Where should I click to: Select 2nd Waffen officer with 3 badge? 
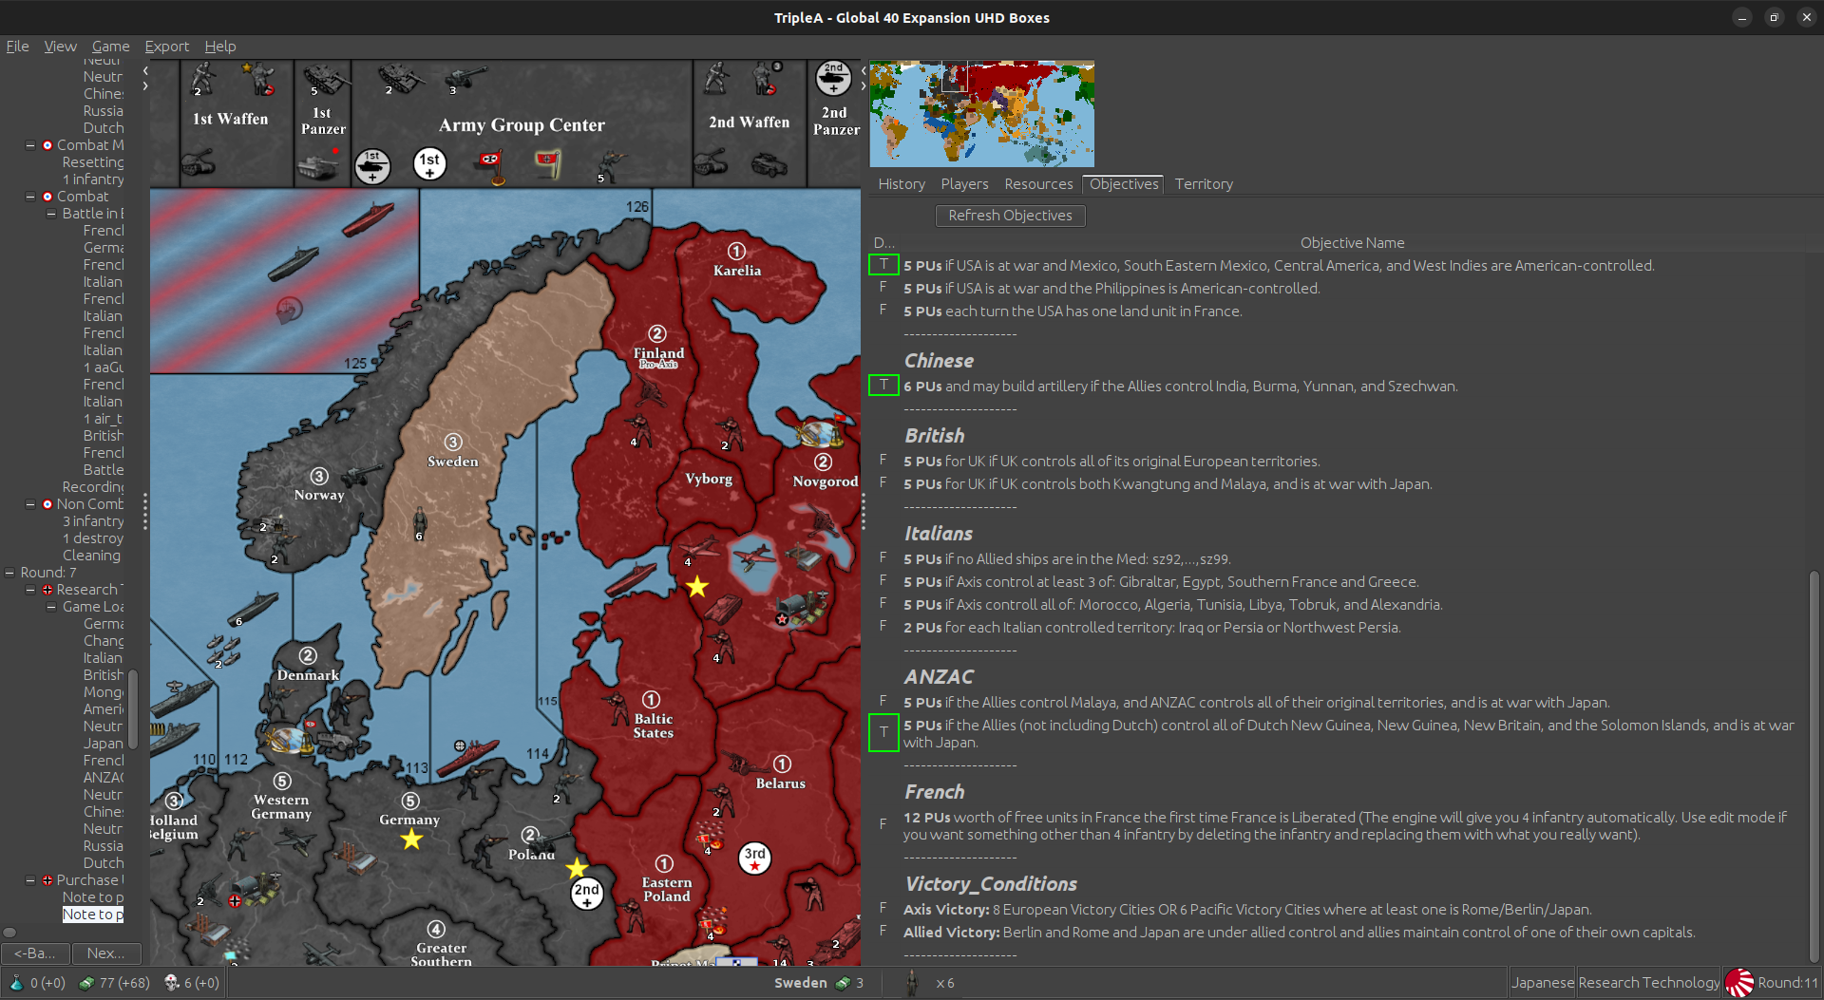[768, 79]
